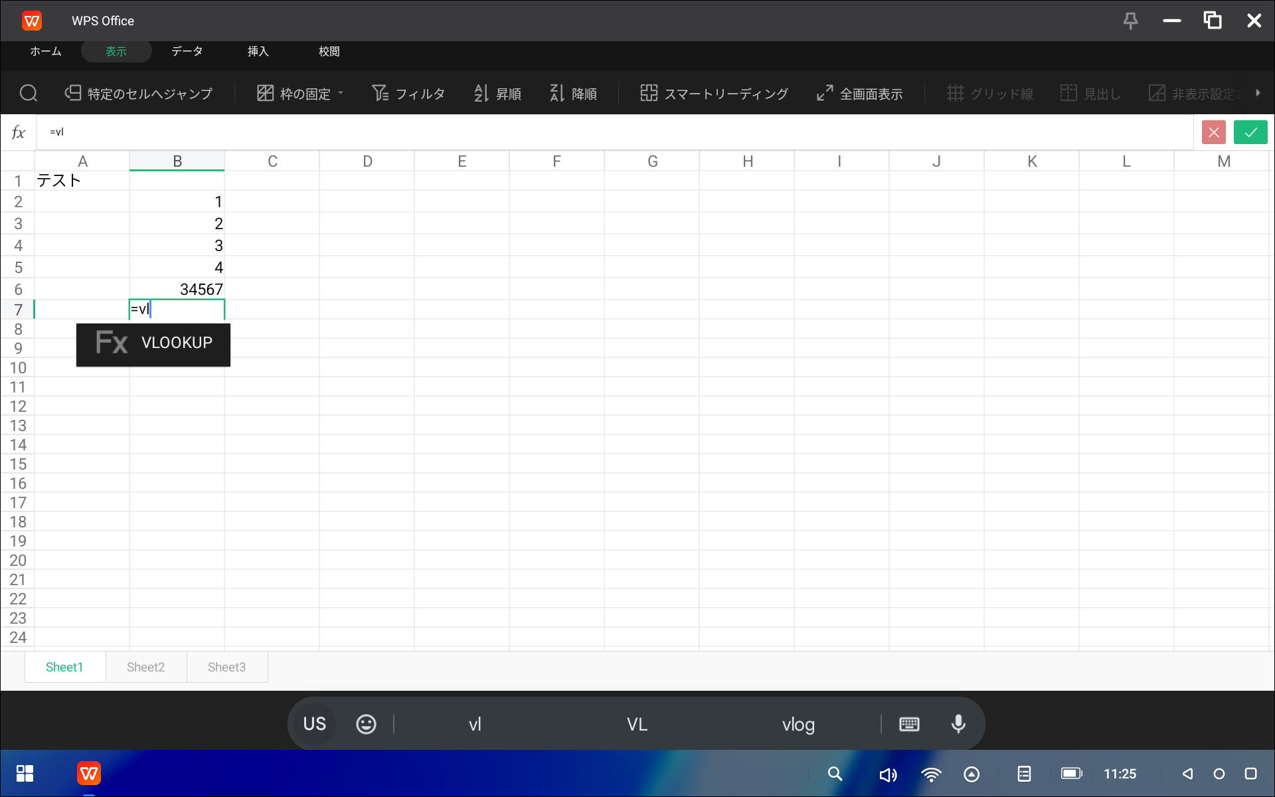
Task: Expand toolbar overflow arrow at right
Action: point(1258,93)
